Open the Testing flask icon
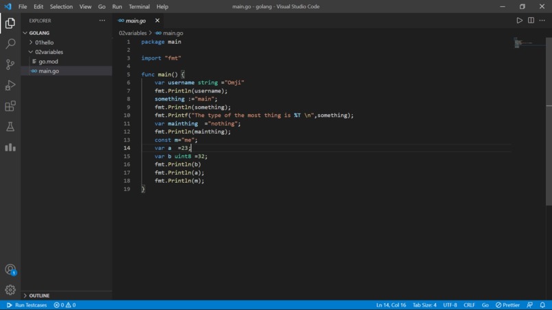 click(x=10, y=127)
